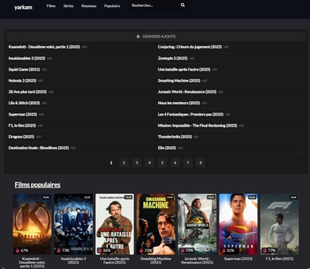
Task: Open Les 4 Fantastiques : Premiers pas
Action: (191, 114)
